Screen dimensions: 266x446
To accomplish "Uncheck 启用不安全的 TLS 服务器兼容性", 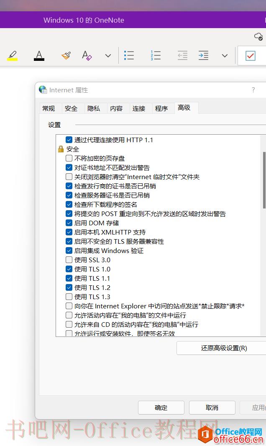I will (x=69, y=241).
